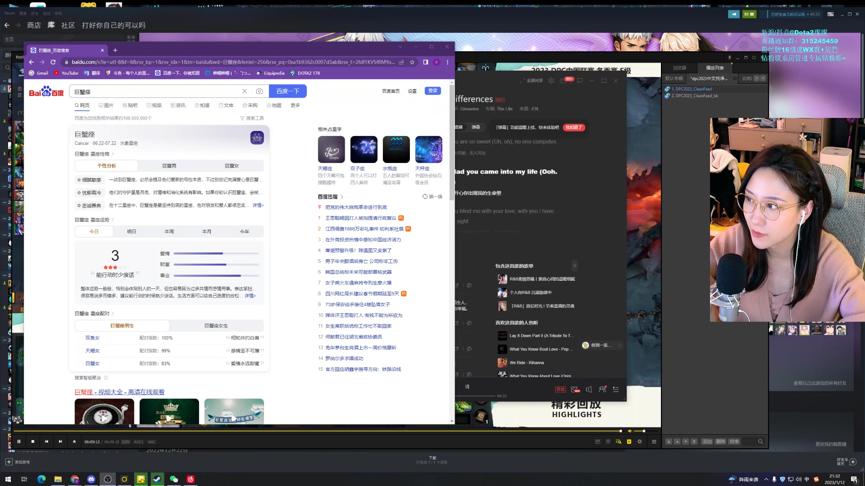Adjust the PotPlayer volume slider
The height and width of the screenshot is (486, 865).
pos(646,431)
